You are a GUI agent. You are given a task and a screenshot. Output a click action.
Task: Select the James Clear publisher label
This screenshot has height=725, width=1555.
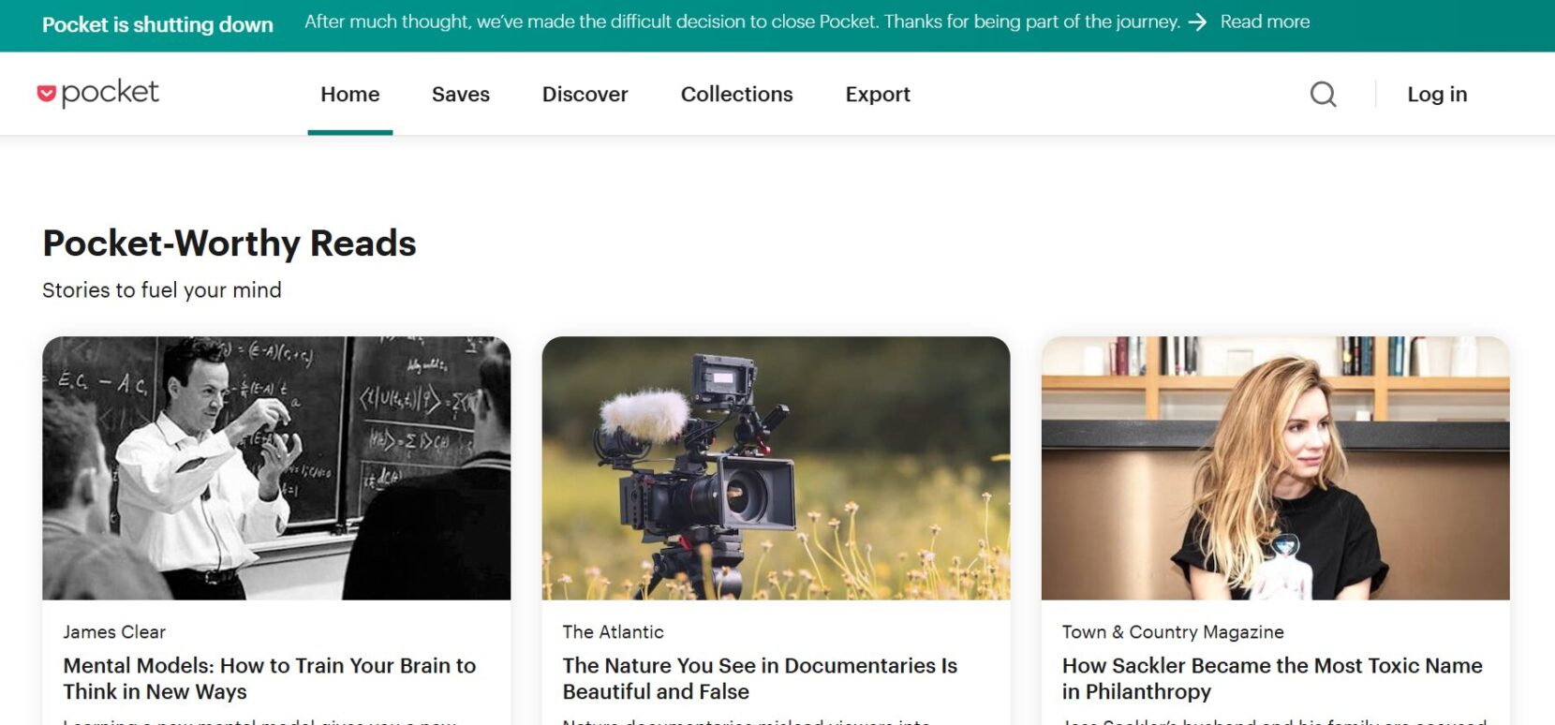click(x=114, y=632)
